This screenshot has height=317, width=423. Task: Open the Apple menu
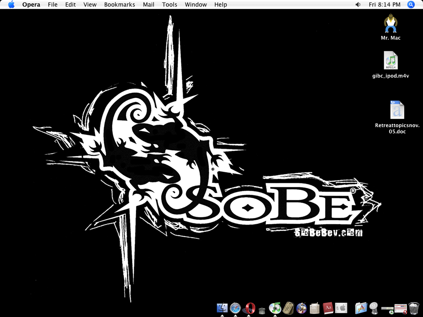11,5
